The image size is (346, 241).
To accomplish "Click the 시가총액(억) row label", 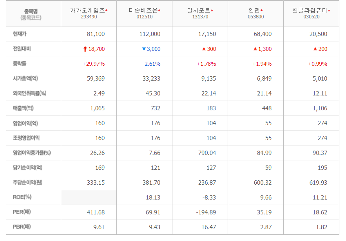I will [25, 78].
